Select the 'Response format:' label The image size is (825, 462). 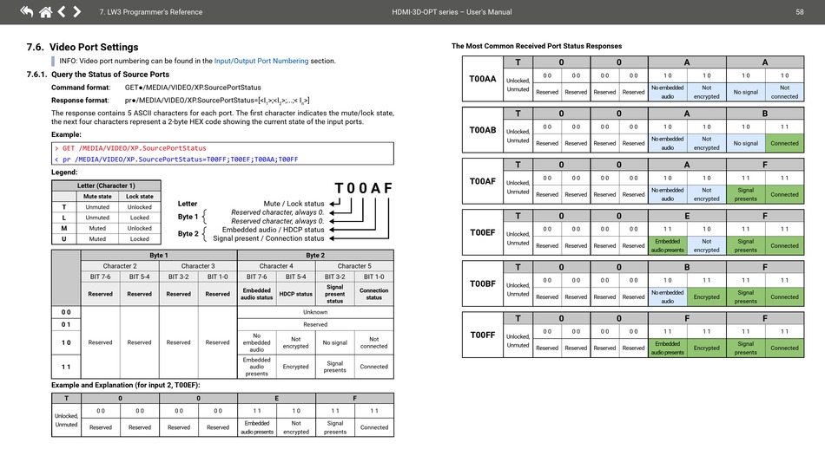pyautogui.click(x=80, y=101)
